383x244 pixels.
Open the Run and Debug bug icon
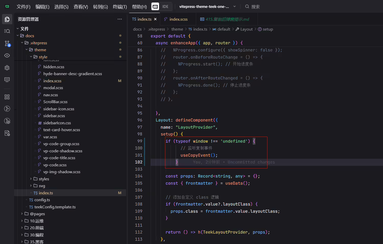click(x=7, y=67)
